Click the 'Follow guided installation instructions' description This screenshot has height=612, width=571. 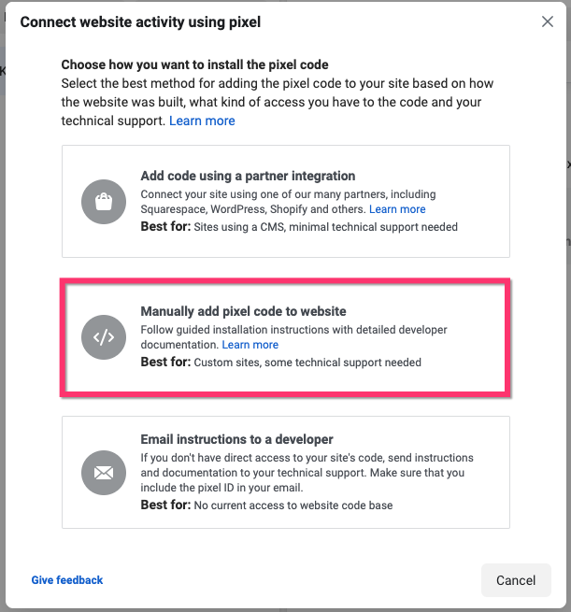(293, 330)
